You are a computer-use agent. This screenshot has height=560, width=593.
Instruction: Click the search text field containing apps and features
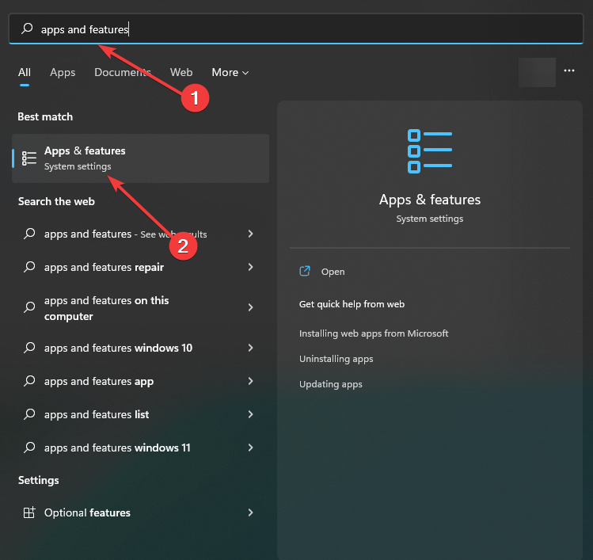point(296,29)
